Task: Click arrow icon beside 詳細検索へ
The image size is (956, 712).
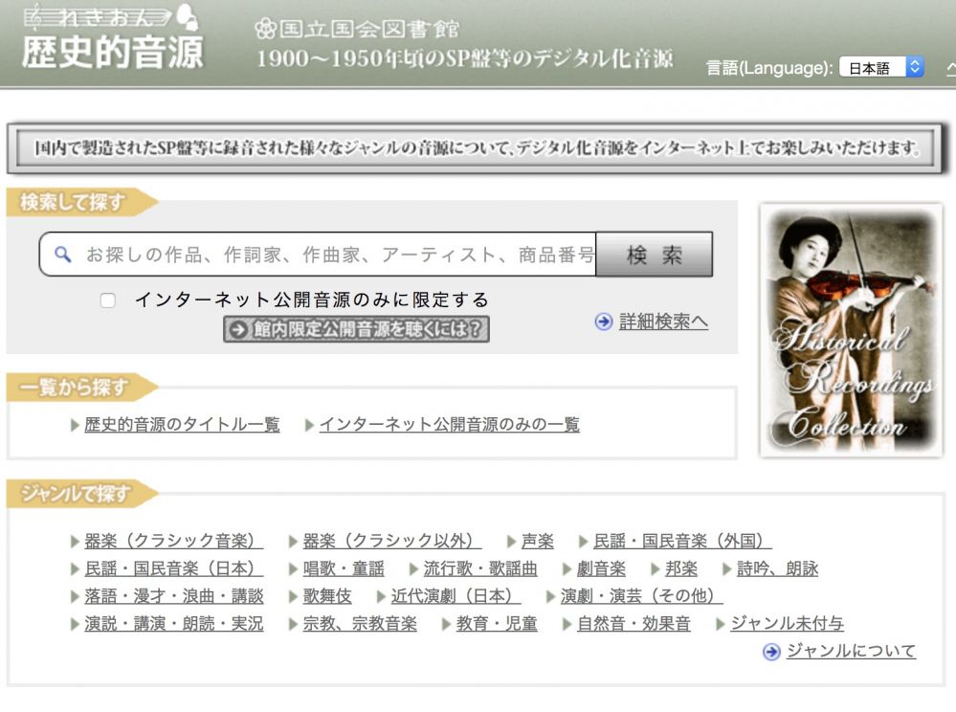Action: pyautogui.click(x=604, y=322)
